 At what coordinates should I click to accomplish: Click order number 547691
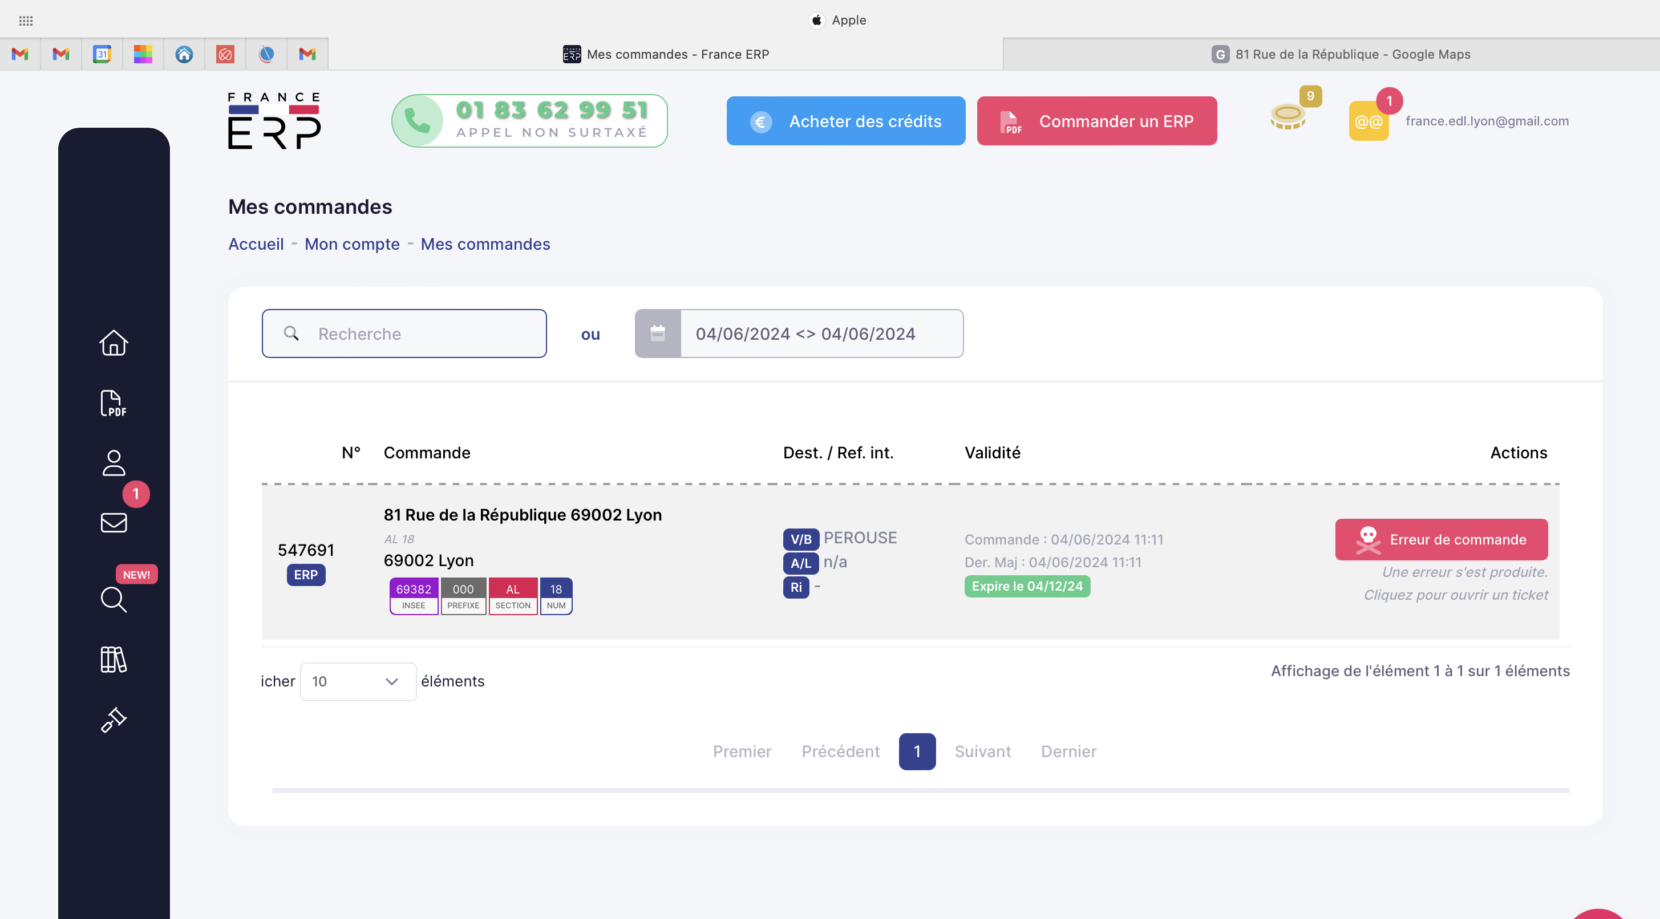click(x=305, y=550)
